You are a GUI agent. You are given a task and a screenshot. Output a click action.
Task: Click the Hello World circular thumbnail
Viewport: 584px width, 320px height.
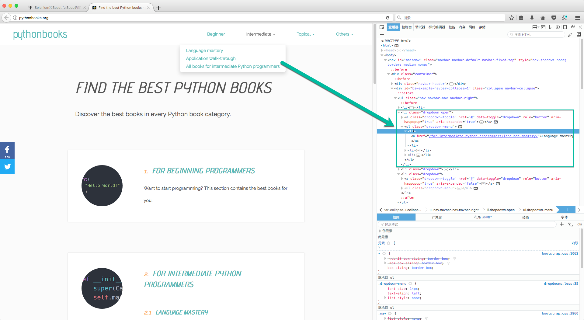pos(102,186)
